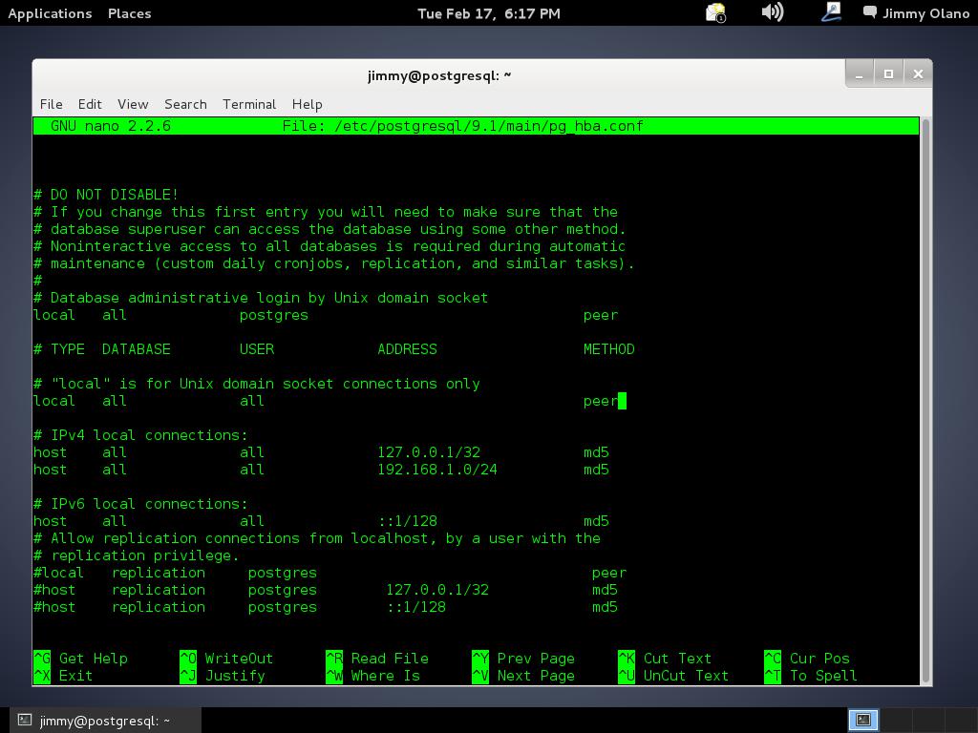978x733 pixels.
Task: Click the chat bubble status icon
Action: point(870,12)
